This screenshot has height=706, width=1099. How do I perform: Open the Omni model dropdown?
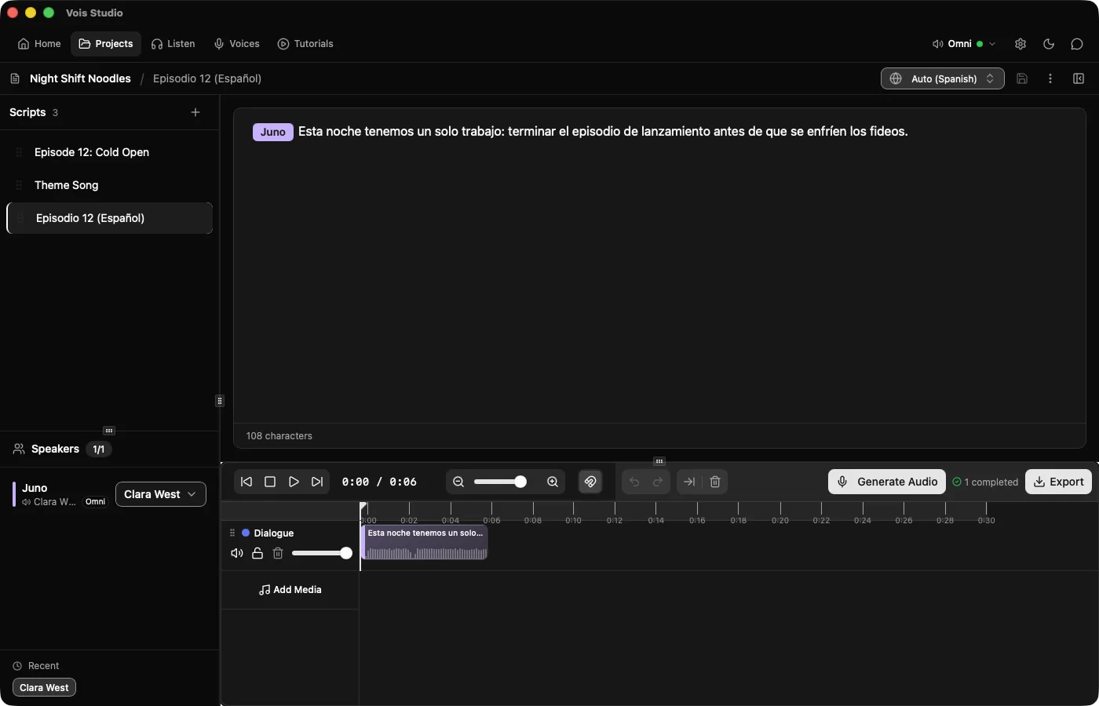964,44
